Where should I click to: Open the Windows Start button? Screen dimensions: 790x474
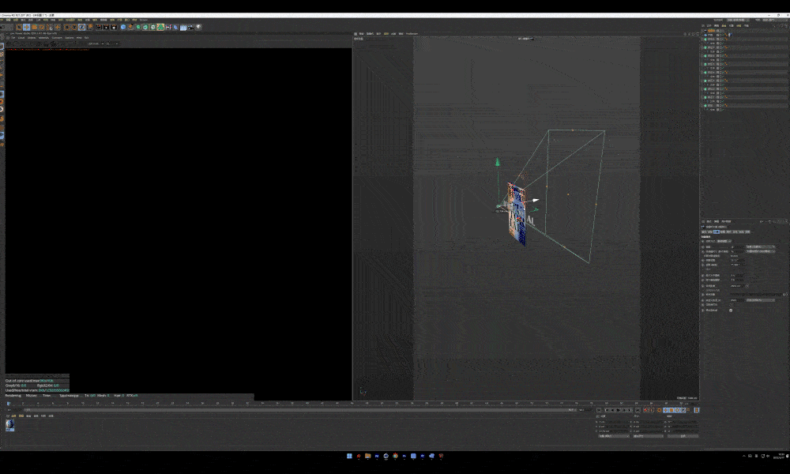349,456
